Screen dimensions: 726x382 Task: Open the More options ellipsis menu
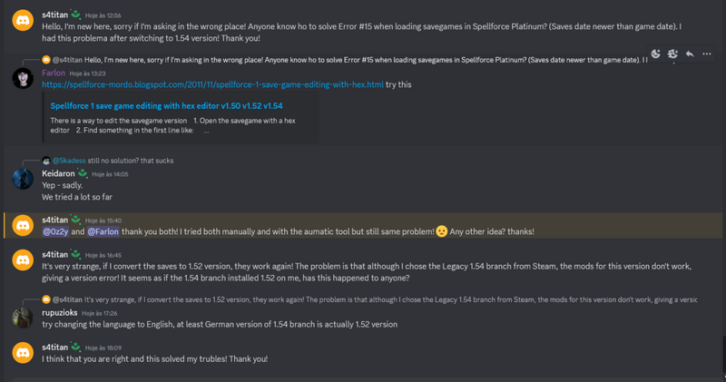coord(707,54)
